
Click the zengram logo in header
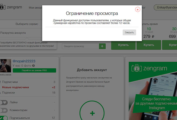point(11,7)
